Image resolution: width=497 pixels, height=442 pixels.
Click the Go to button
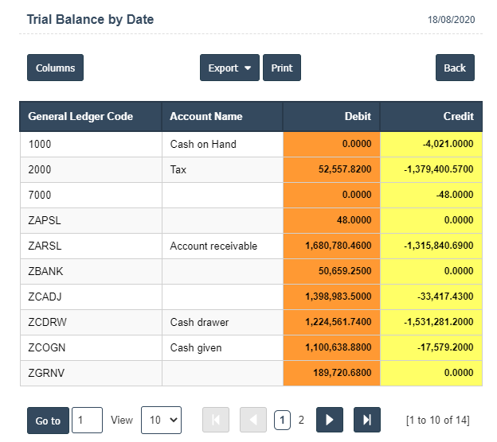point(48,421)
